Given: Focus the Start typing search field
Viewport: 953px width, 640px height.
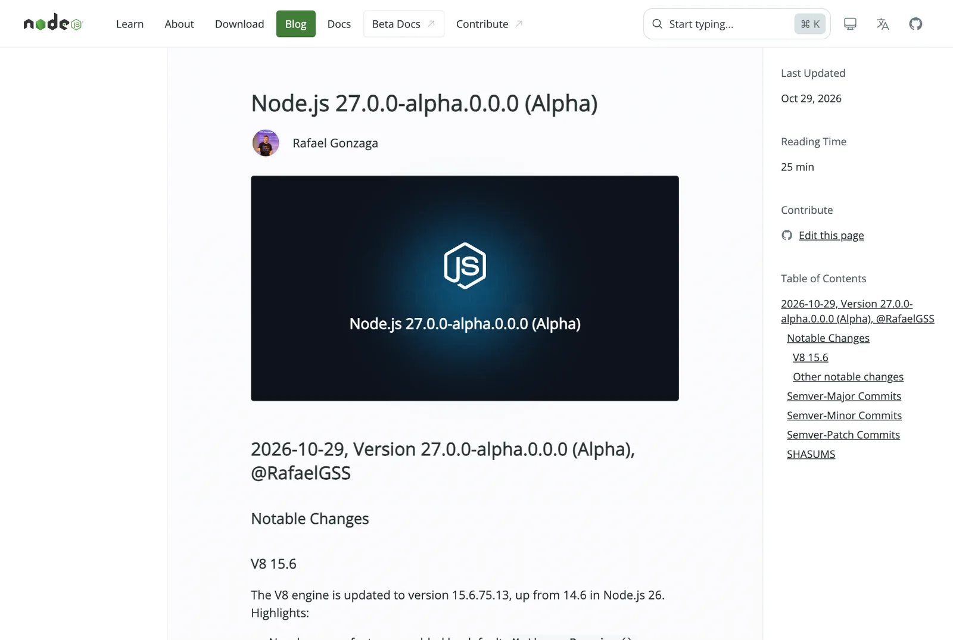Looking at the screenshot, I should pos(737,24).
